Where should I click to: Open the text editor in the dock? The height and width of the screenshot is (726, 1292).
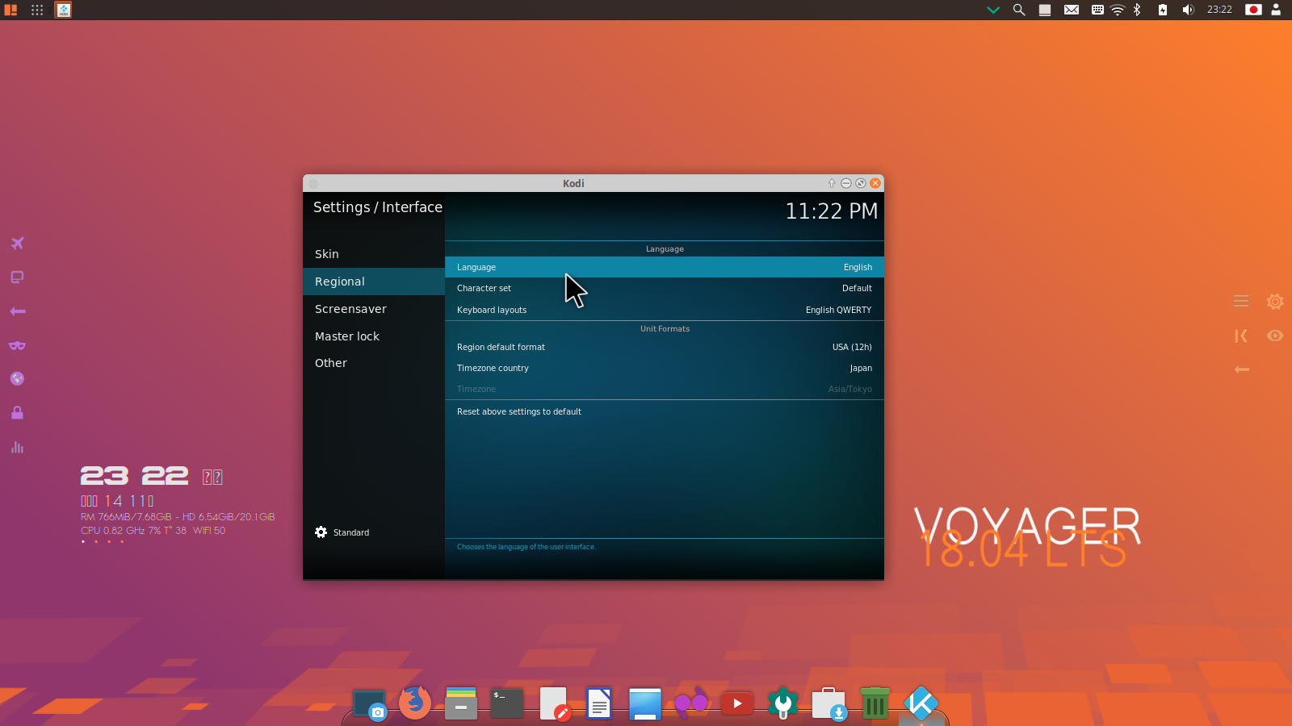click(554, 703)
